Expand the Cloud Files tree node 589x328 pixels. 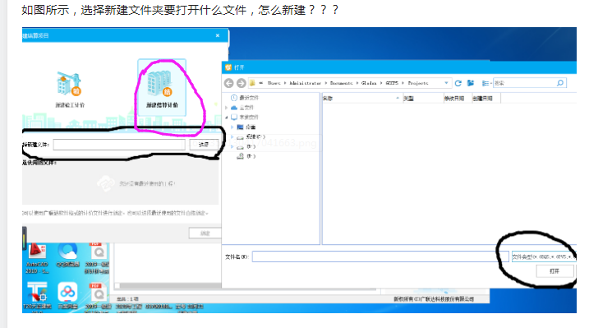227,108
